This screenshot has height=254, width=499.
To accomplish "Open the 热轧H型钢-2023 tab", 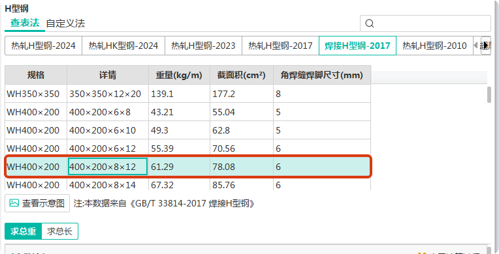I will (203, 46).
